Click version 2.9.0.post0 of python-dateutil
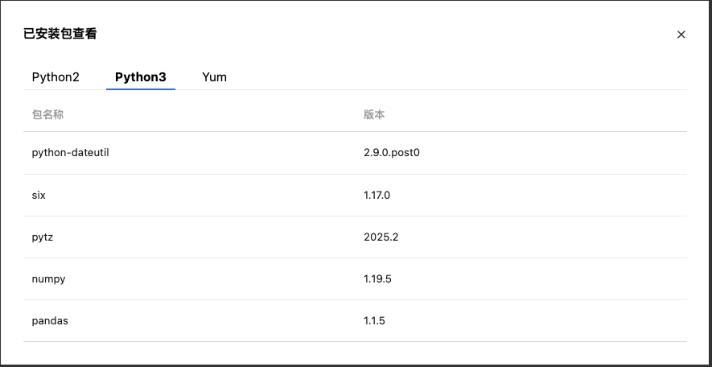 tap(392, 153)
